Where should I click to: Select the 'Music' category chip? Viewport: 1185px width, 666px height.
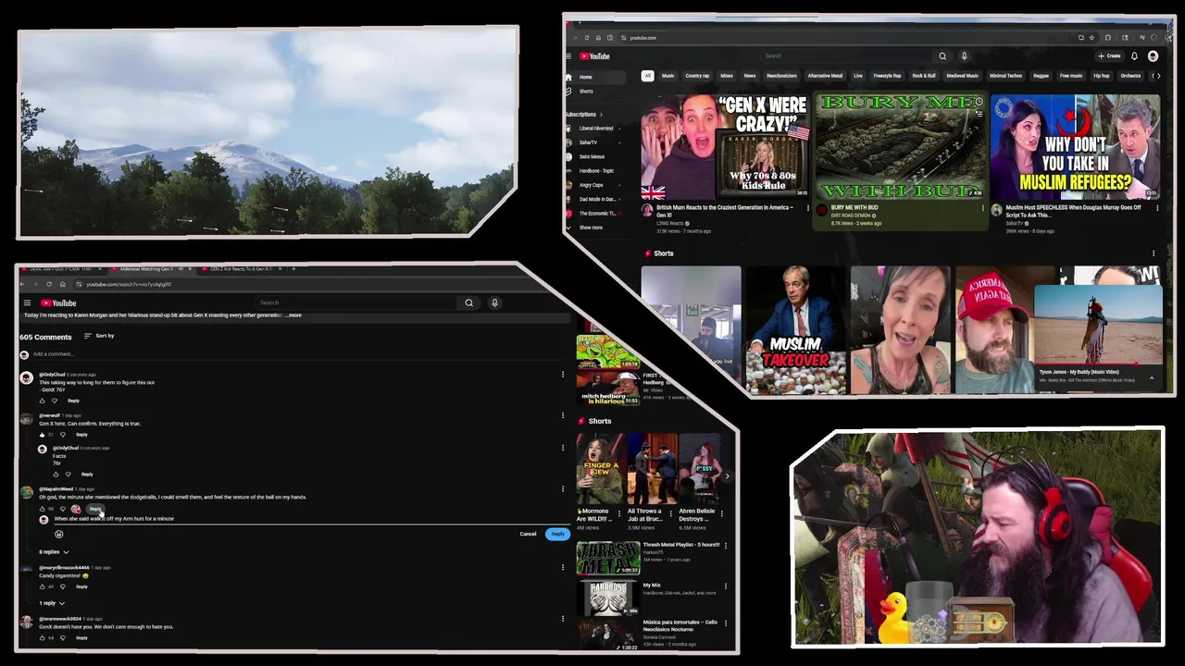pos(667,76)
